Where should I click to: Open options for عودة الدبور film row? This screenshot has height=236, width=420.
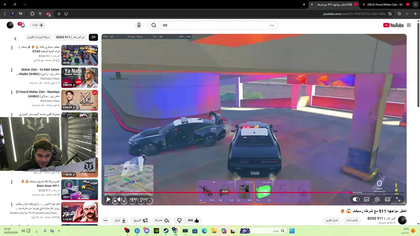pyautogui.click(x=12, y=205)
